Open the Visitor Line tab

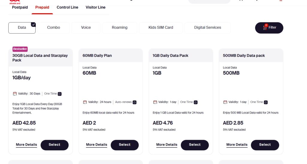[95, 8]
